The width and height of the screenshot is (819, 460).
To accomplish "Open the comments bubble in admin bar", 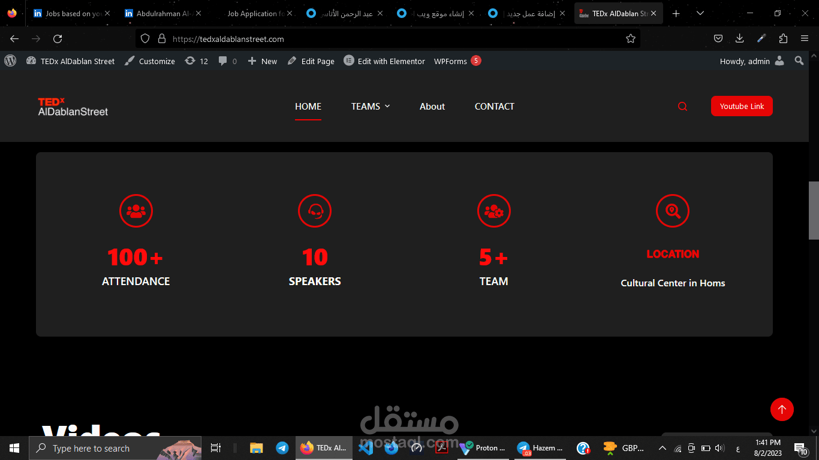I will (x=227, y=61).
